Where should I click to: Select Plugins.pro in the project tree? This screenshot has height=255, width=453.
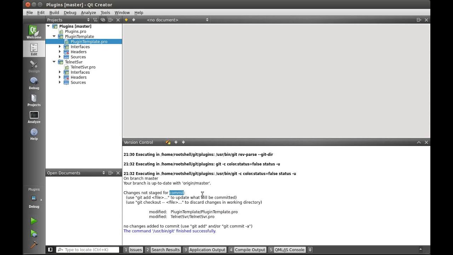75,32
